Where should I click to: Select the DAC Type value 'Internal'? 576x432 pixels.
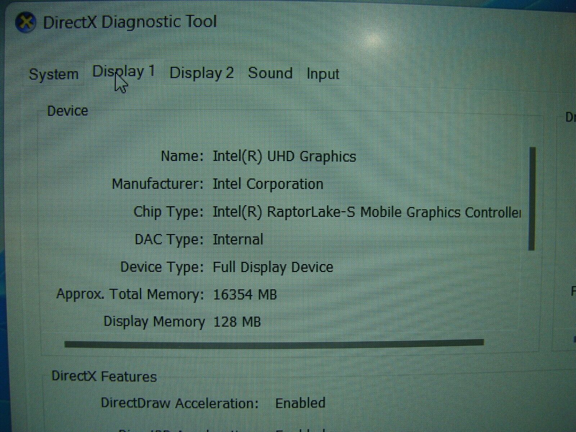pos(238,239)
